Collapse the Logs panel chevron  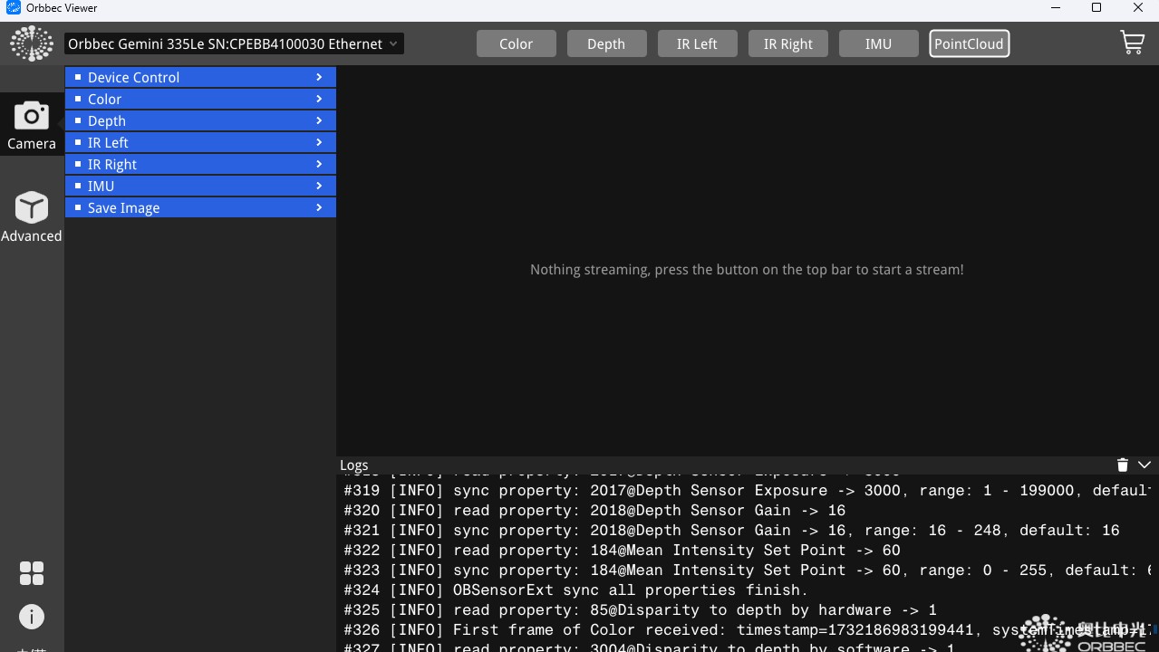coord(1145,465)
